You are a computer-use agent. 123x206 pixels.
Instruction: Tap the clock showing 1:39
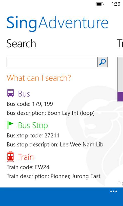[116, 4]
